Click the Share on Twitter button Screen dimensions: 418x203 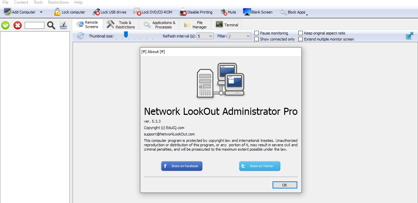(260, 166)
